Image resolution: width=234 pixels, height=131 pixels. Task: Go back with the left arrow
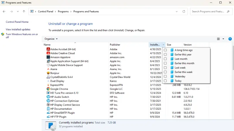pyautogui.click(x=4, y=11)
